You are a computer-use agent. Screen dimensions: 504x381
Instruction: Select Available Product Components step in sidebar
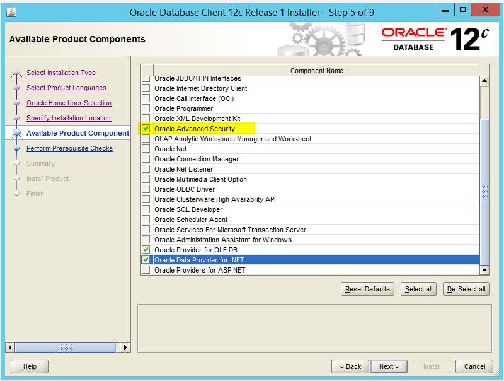coord(78,133)
